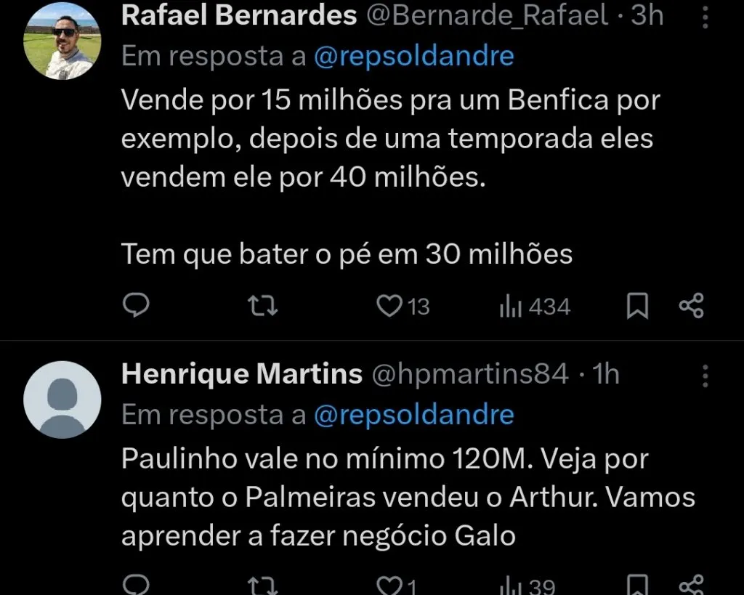This screenshot has width=744, height=595.
Task: Share Rafael Bernardes' tweet
Action: point(690,305)
